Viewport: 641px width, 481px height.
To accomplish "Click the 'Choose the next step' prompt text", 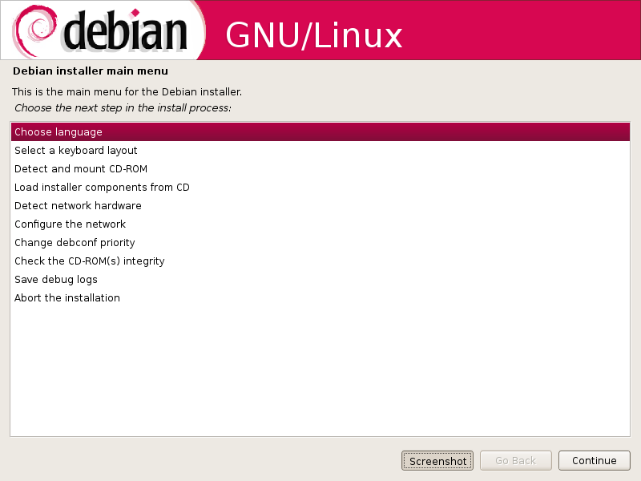I will [123, 108].
